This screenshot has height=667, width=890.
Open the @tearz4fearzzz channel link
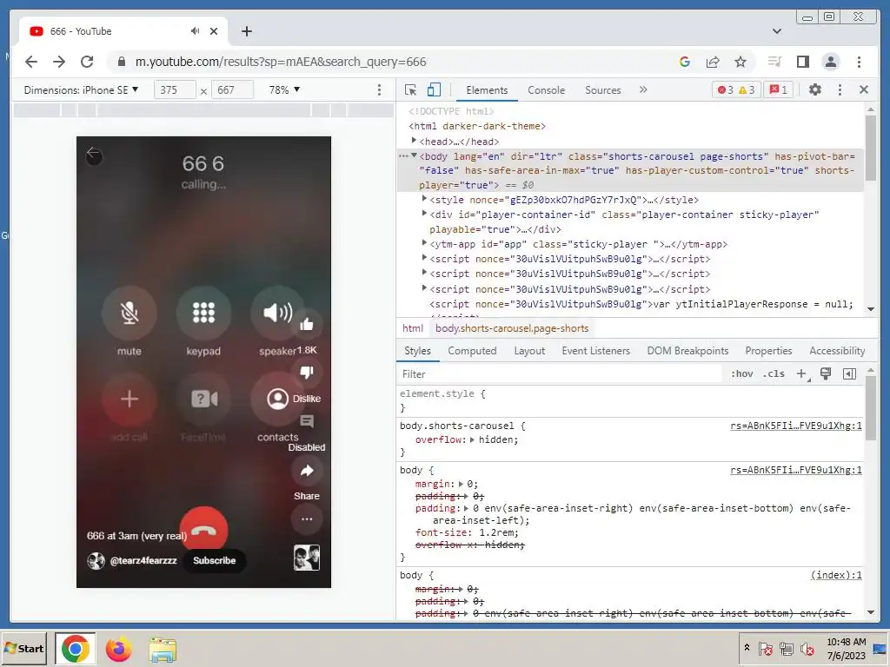(x=143, y=560)
